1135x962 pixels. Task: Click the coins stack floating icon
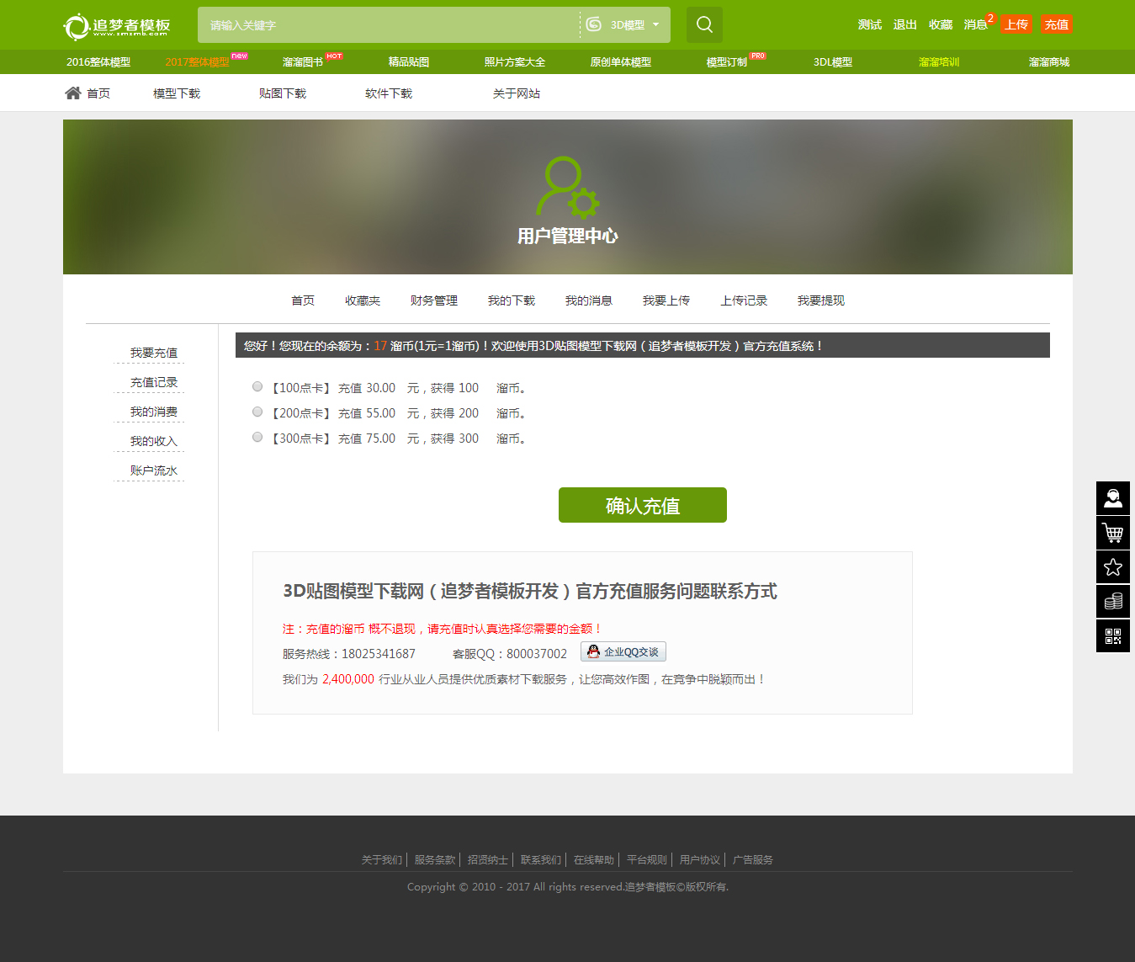tap(1112, 602)
